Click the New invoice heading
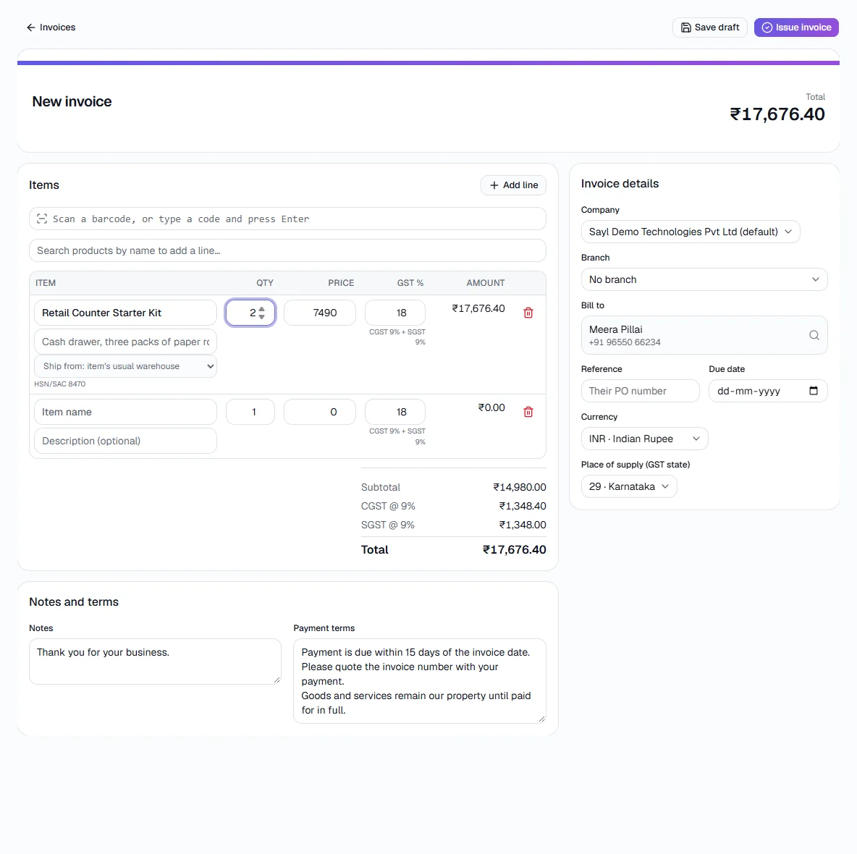857x854 pixels. 72,101
